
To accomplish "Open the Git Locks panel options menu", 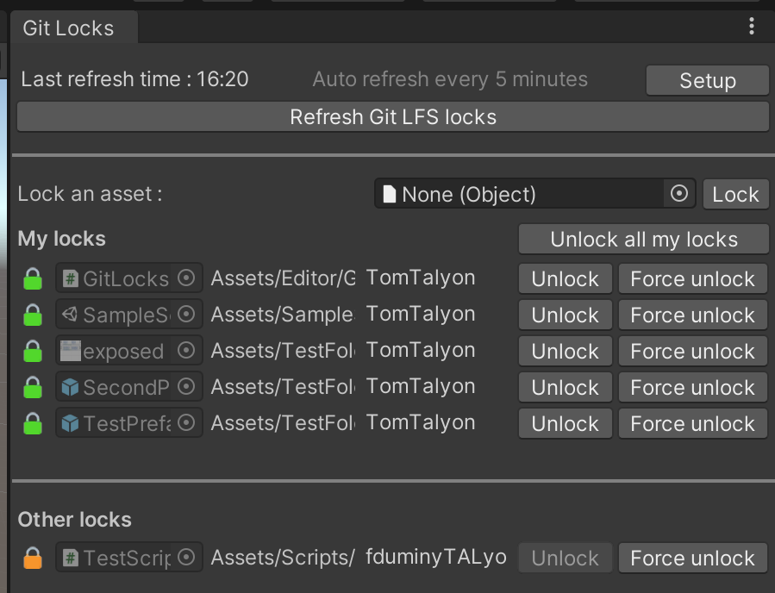I will (x=751, y=26).
